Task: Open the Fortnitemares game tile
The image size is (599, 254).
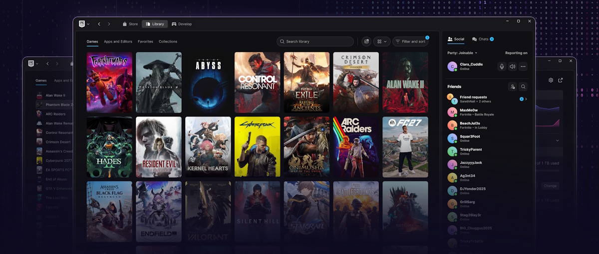Action: 109,82
